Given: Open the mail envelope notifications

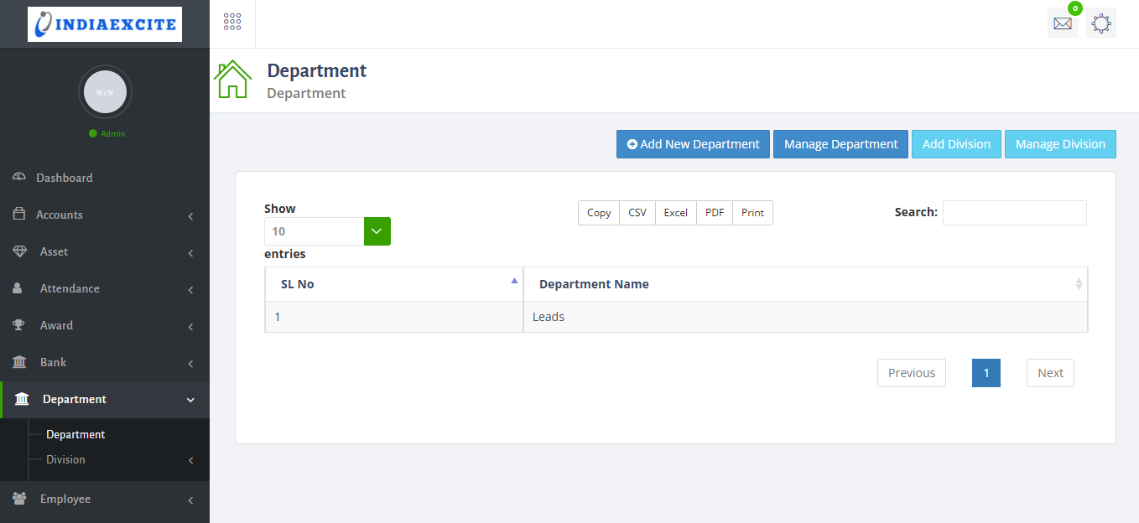Looking at the screenshot, I should [1062, 23].
